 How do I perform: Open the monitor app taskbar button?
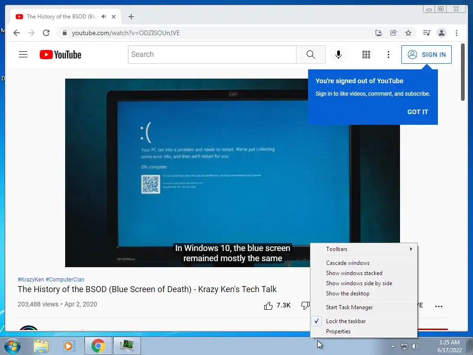(127, 346)
